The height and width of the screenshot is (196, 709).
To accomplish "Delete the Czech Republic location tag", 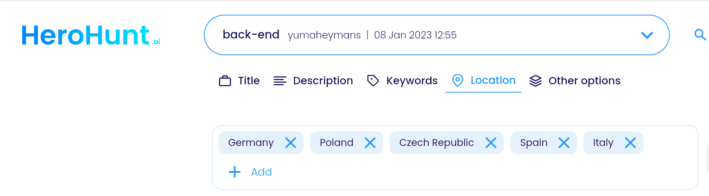I will (x=491, y=143).
